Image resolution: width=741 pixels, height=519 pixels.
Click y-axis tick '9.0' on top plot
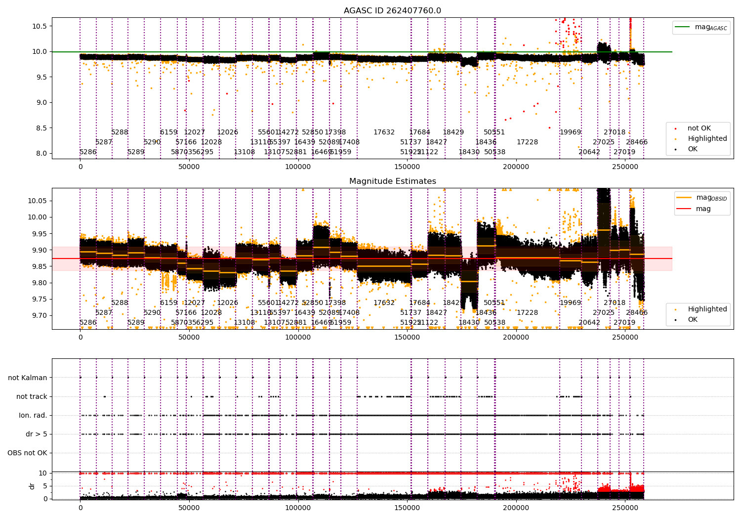[x=42, y=102]
